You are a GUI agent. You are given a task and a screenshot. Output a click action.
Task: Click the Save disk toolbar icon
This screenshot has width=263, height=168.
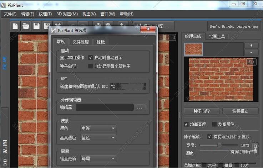point(36,26)
